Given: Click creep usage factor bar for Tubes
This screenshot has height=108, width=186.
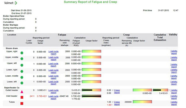Looking at the screenshot, I should pos(142,102).
